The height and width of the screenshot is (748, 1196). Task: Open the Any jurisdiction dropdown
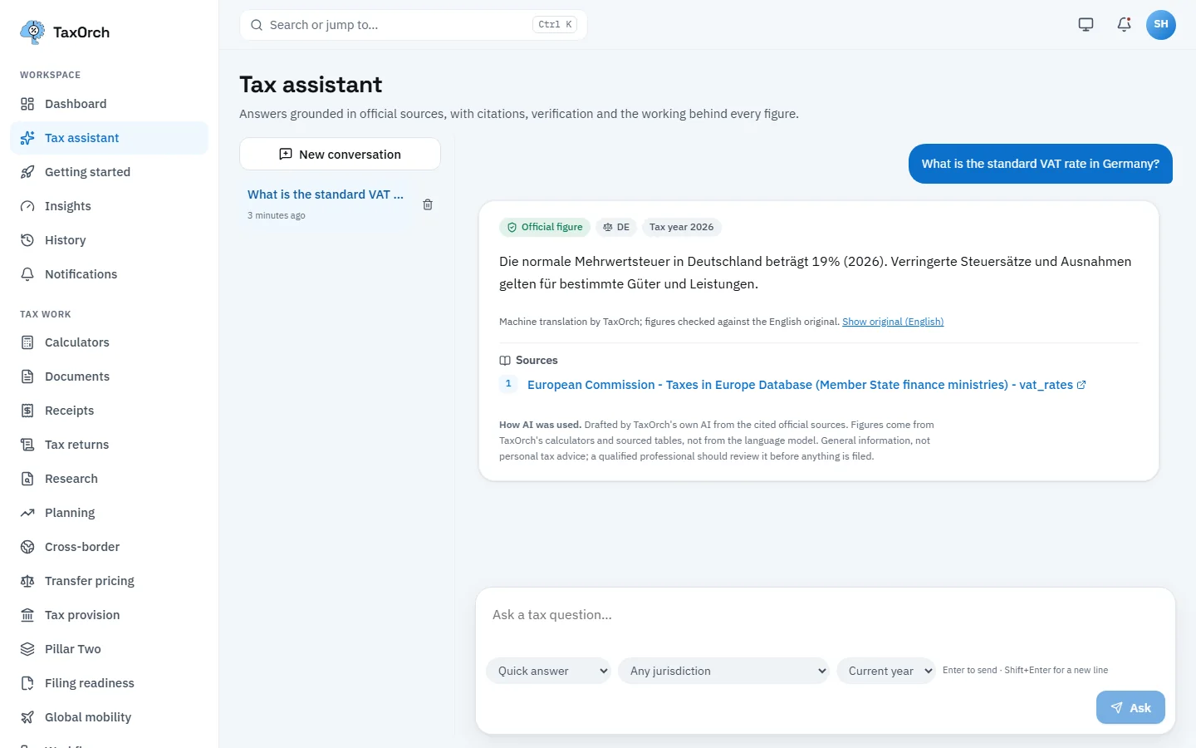723,671
